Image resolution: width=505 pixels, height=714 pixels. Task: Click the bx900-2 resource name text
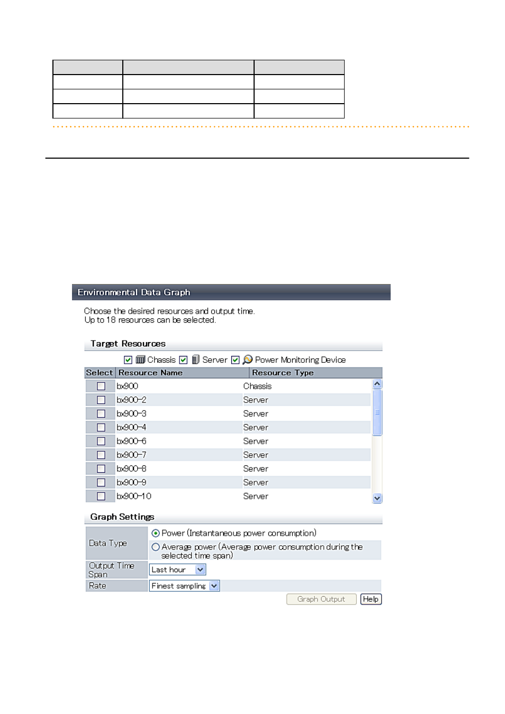click(131, 400)
